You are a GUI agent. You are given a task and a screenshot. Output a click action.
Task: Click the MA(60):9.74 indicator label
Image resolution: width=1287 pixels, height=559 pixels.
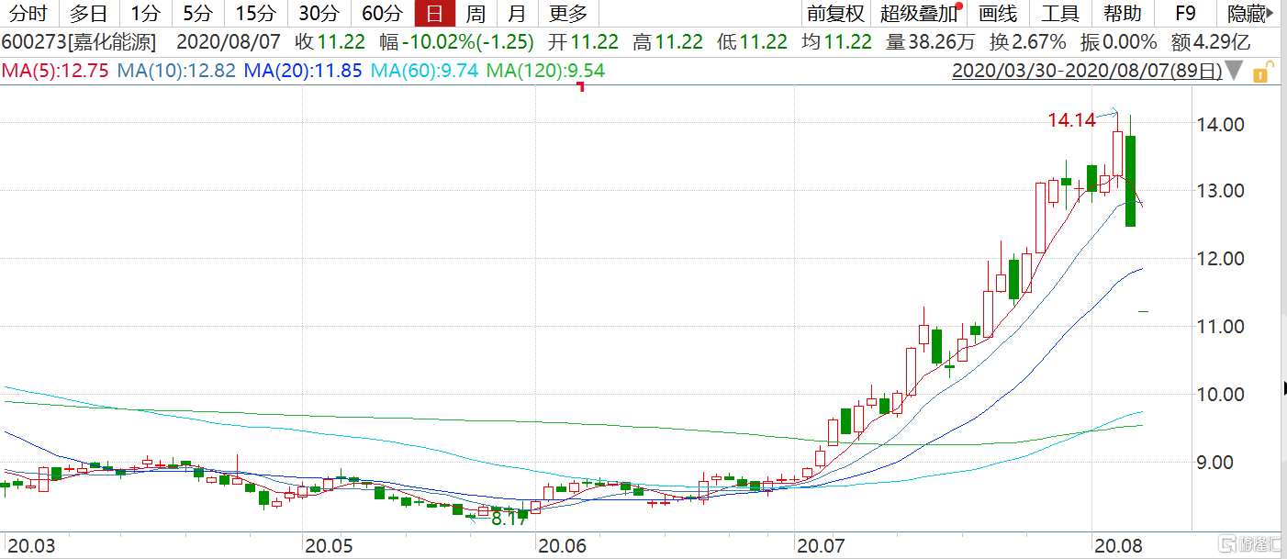pos(424,71)
